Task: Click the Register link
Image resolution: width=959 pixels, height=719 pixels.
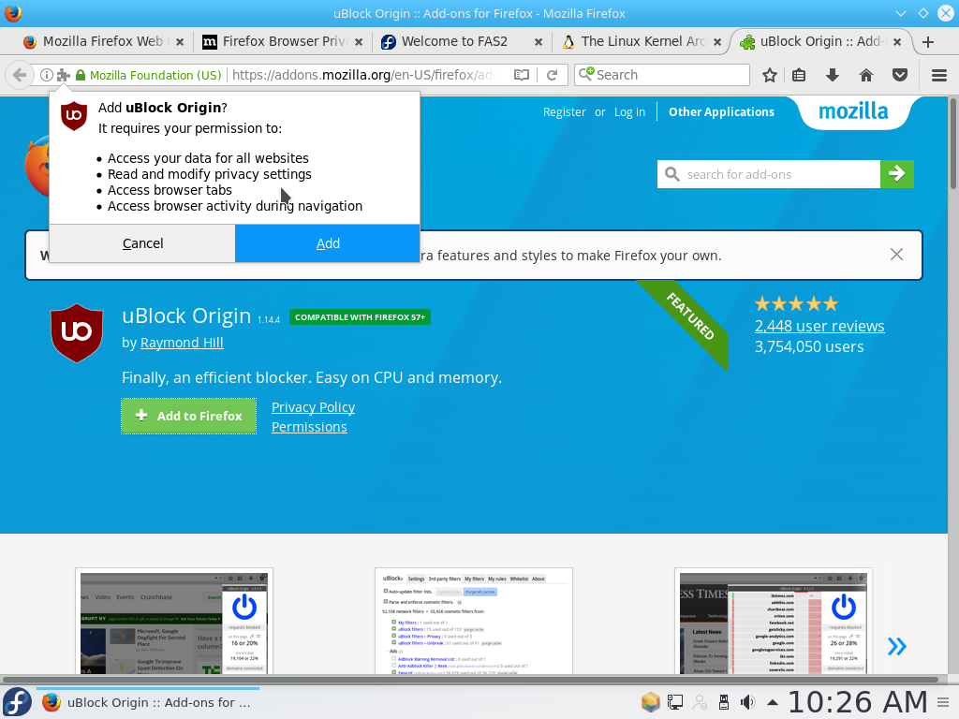Action: (x=564, y=112)
